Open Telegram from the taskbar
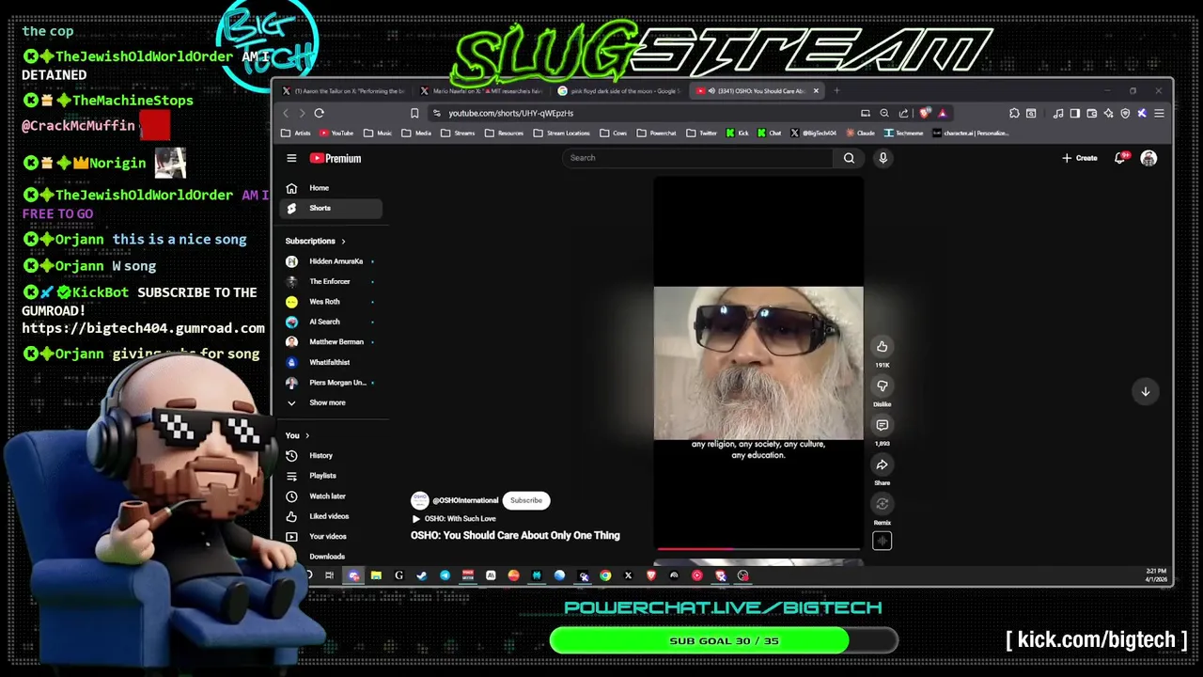The width and height of the screenshot is (1203, 677). point(445,575)
